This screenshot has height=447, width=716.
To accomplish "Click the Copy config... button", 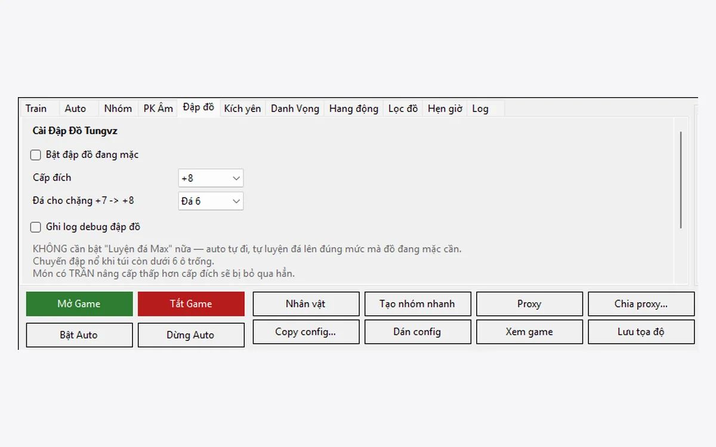I will tap(306, 332).
